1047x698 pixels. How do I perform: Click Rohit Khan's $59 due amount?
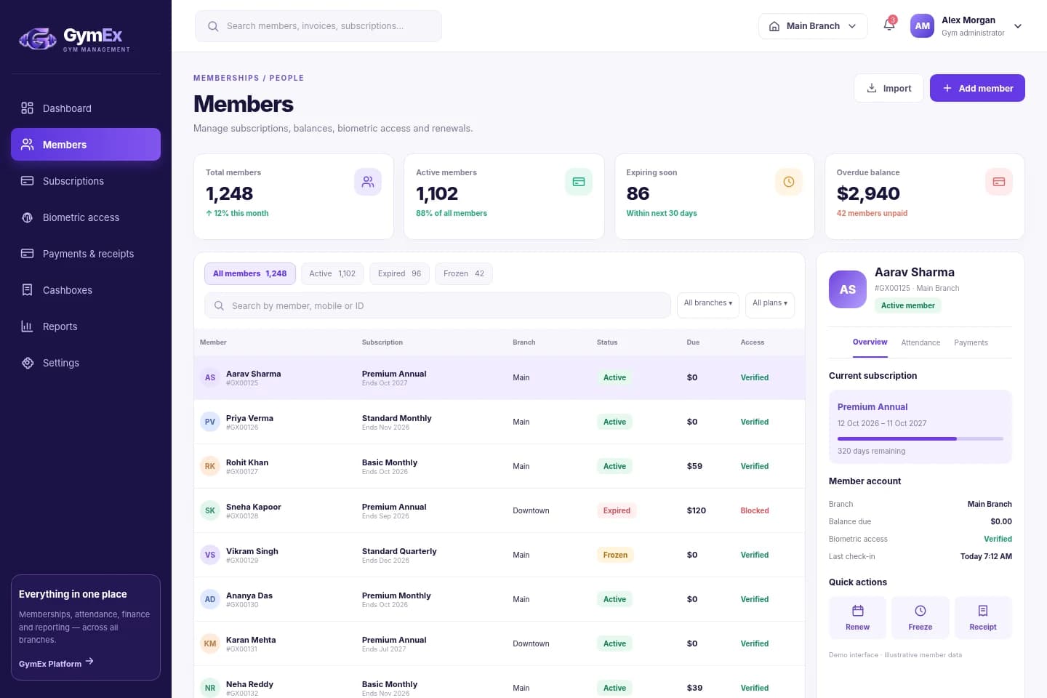pyautogui.click(x=694, y=466)
